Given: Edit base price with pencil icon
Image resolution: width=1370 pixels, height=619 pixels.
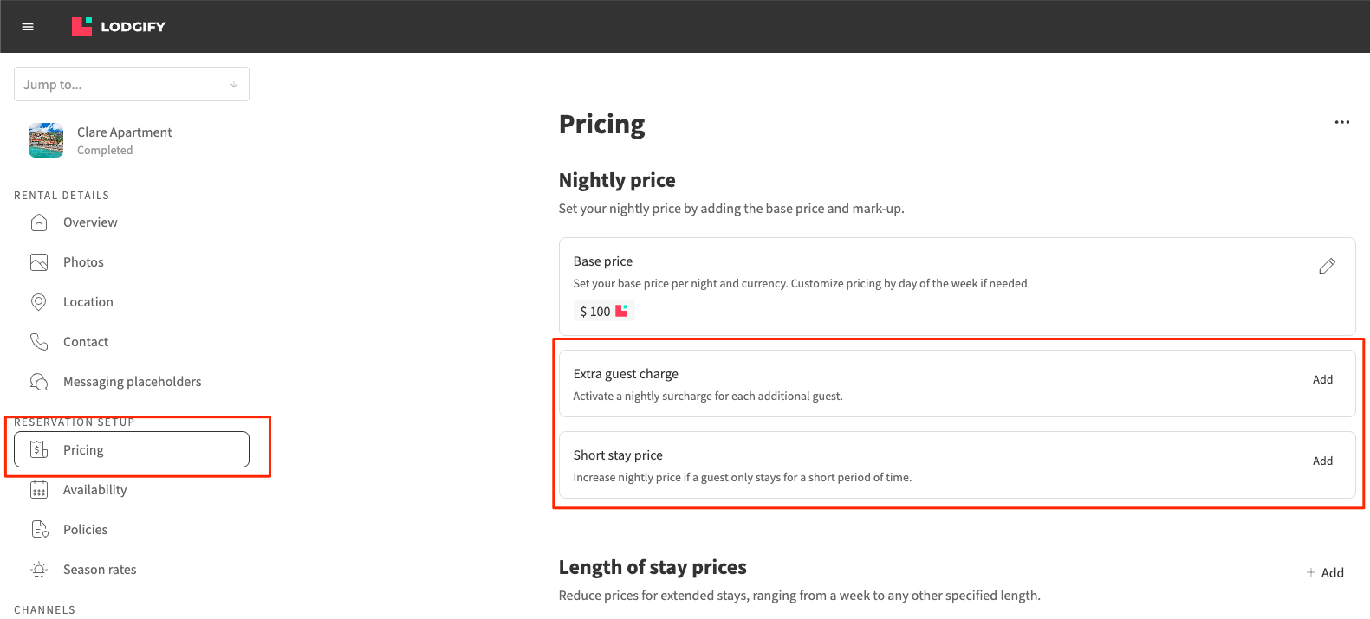Looking at the screenshot, I should pyautogui.click(x=1327, y=267).
